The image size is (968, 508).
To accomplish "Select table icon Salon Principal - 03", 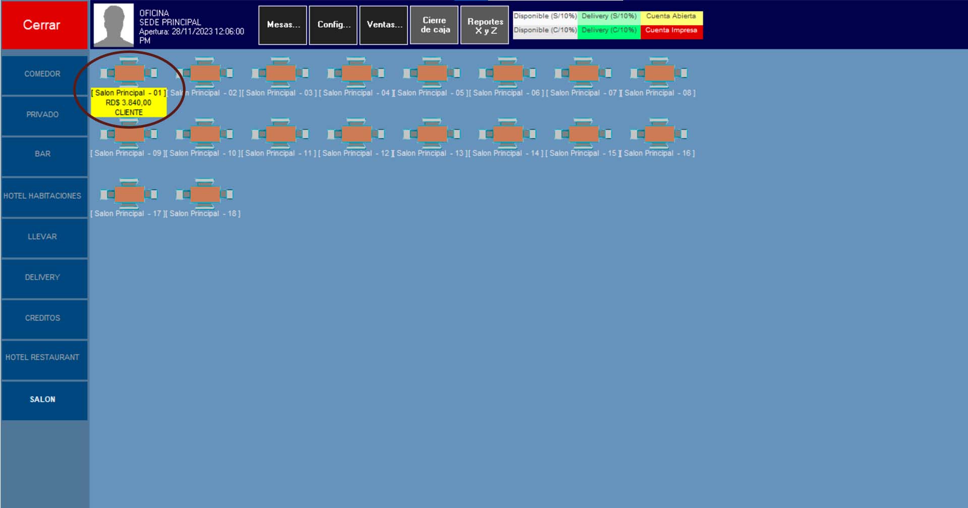I will click(x=280, y=73).
